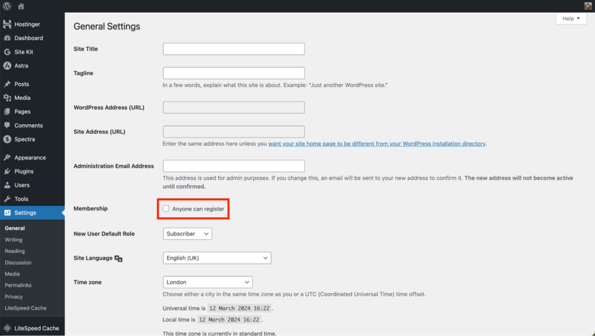The image size is (595, 336).
Task: Open the Tools menu
Action: click(21, 199)
